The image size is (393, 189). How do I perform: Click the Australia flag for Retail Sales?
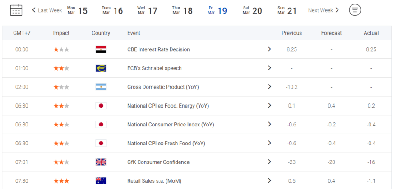(x=101, y=181)
